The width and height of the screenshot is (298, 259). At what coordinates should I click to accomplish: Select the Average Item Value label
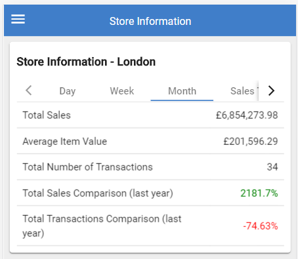click(x=65, y=142)
